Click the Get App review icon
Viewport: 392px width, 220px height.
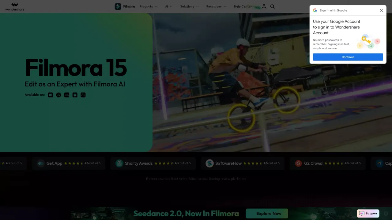[41, 163]
